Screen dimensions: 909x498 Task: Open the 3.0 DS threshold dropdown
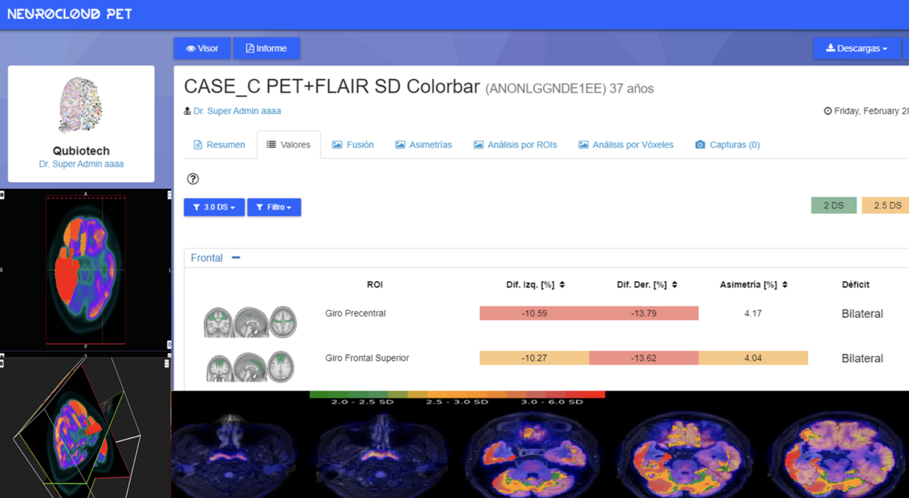(214, 207)
